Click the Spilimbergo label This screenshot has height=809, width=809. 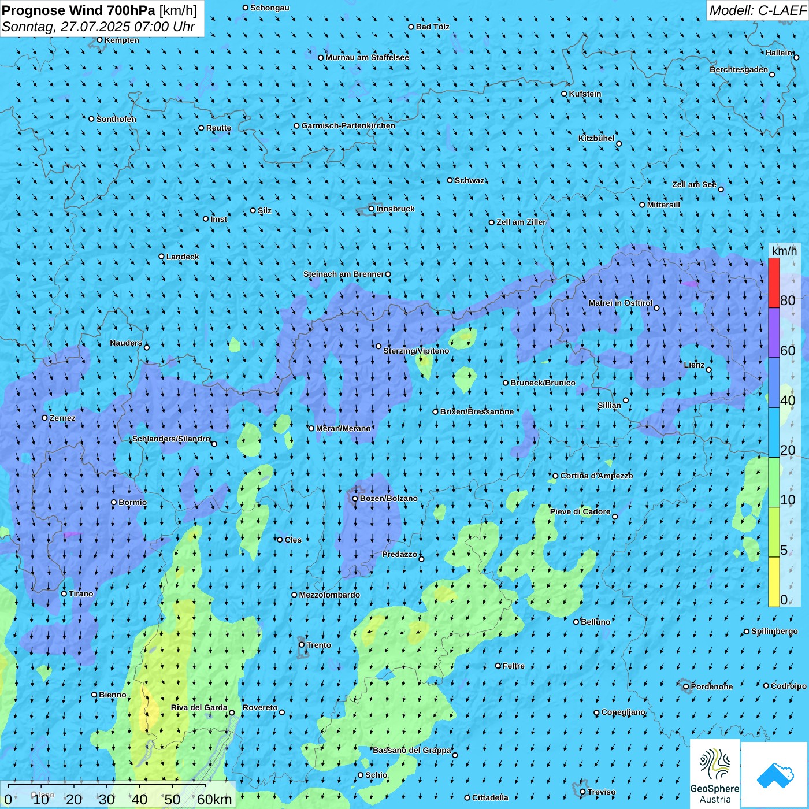click(774, 631)
